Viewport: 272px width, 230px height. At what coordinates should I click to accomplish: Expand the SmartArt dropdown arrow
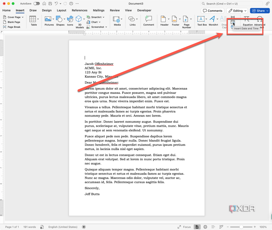pos(104,17)
